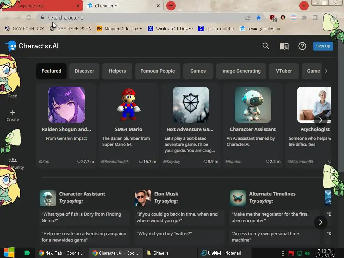
Task: Click the Character.AI logo in header
Action: coord(32,46)
